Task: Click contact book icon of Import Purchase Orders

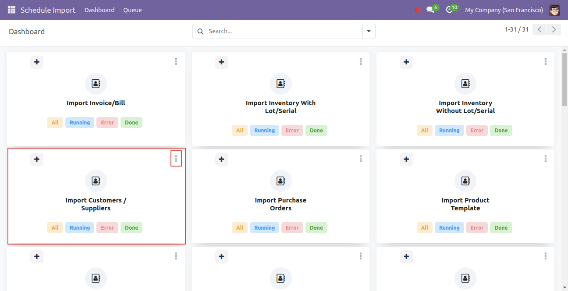Action: pyautogui.click(x=280, y=181)
